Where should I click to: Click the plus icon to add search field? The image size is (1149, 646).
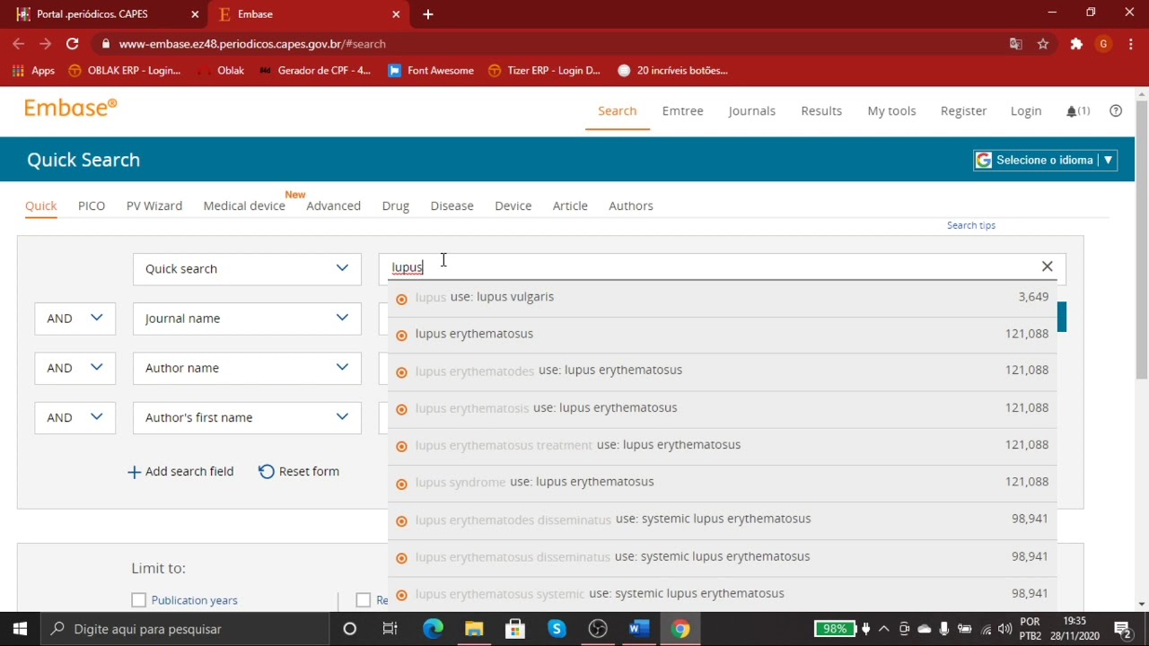(x=134, y=472)
